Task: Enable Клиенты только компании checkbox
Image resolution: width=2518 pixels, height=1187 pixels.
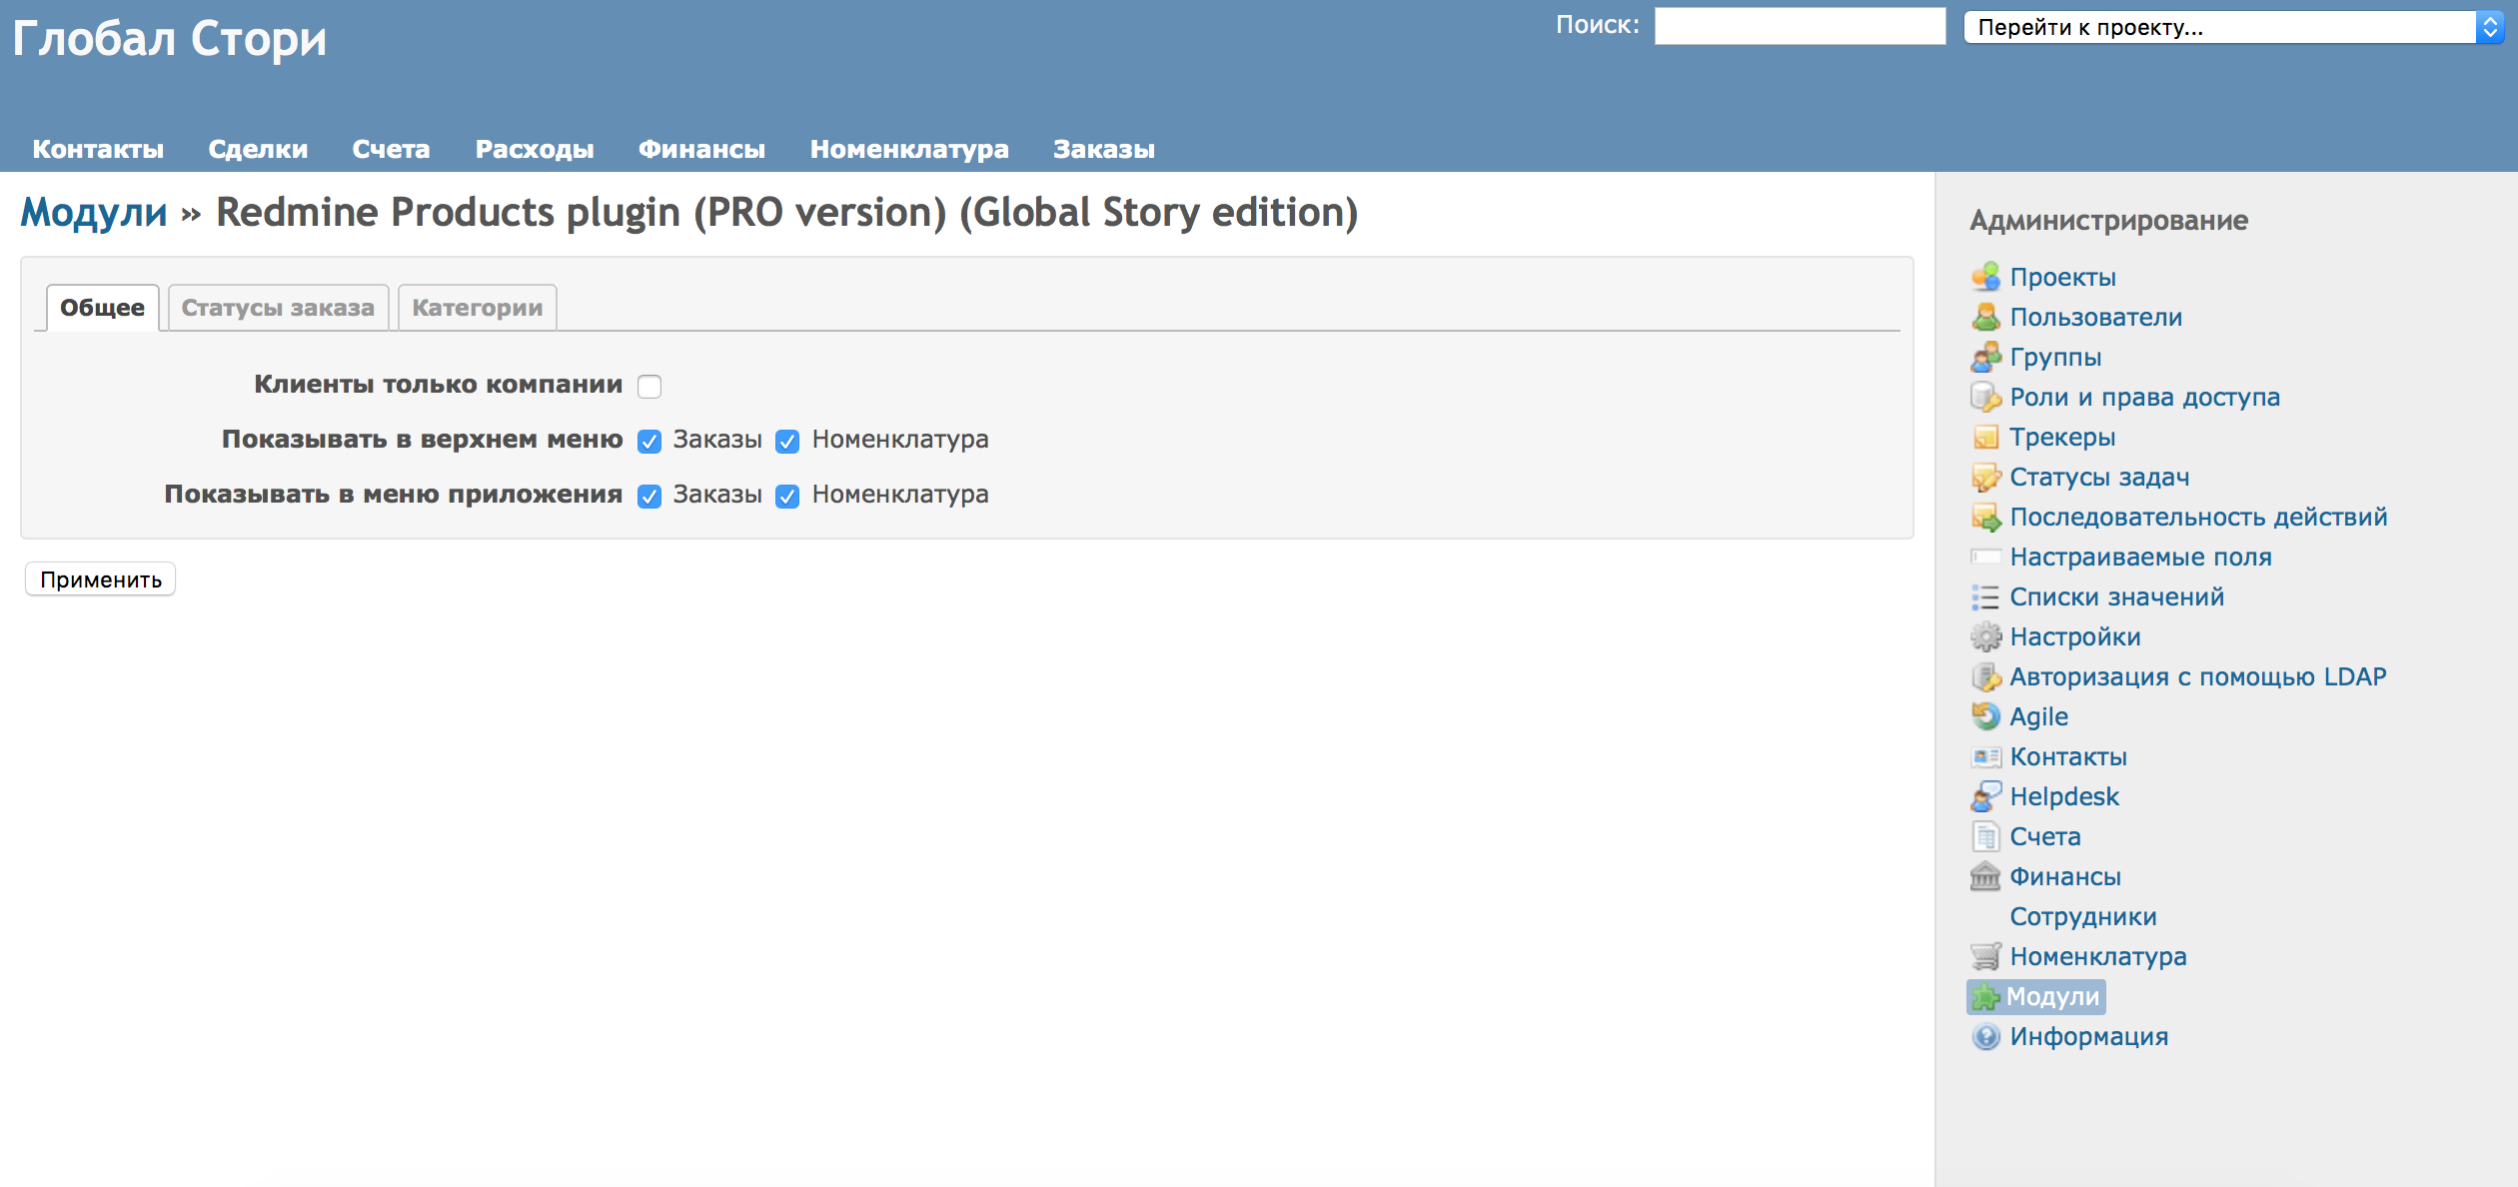Action: pos(649,386)
